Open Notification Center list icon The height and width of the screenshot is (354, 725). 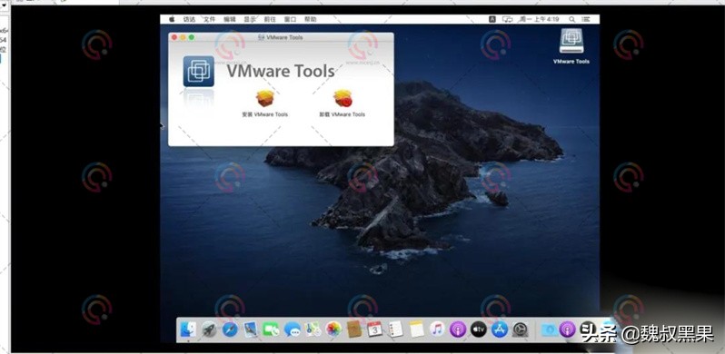587,19
